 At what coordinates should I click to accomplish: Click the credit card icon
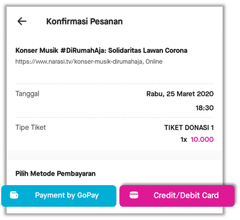134,195
